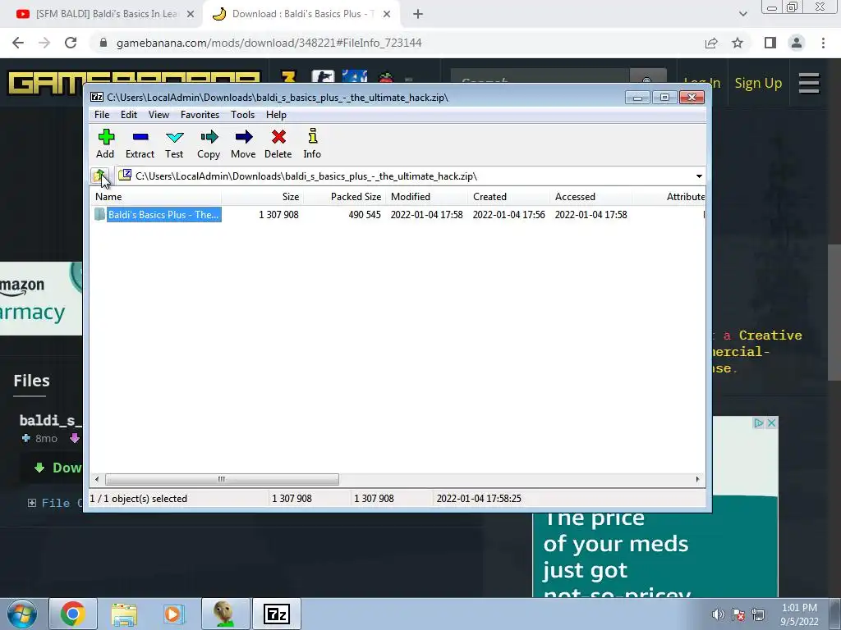Close the ad with the X icon

(x=771, y=423)
